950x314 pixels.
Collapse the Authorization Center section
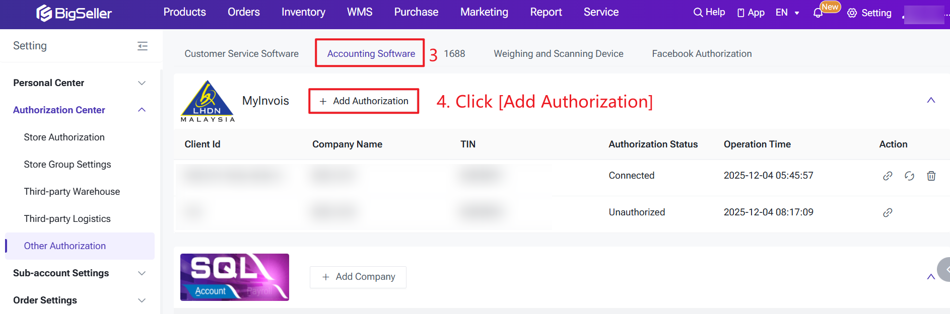[x=142, y=110]
